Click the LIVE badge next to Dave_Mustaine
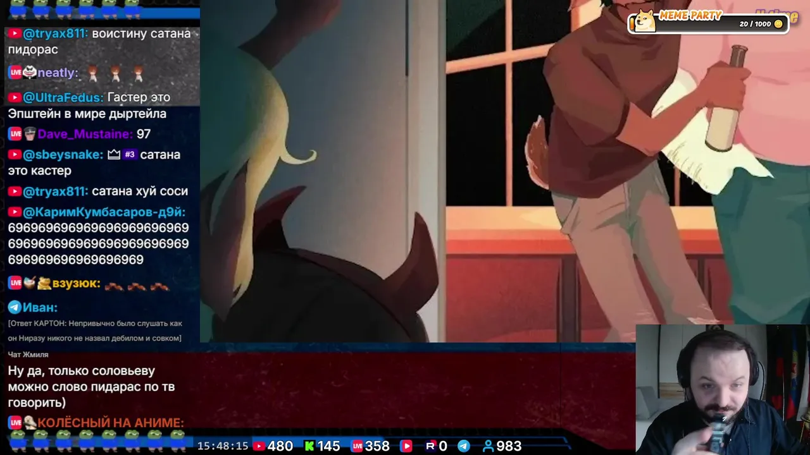Viewport: 810px width, 455px height. coord(15,134)
